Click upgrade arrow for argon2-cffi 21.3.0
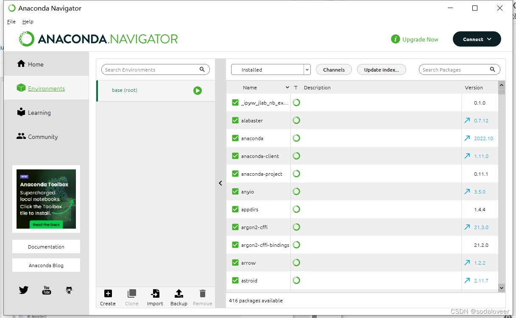The image size is (516, 318). pos(467,227)
